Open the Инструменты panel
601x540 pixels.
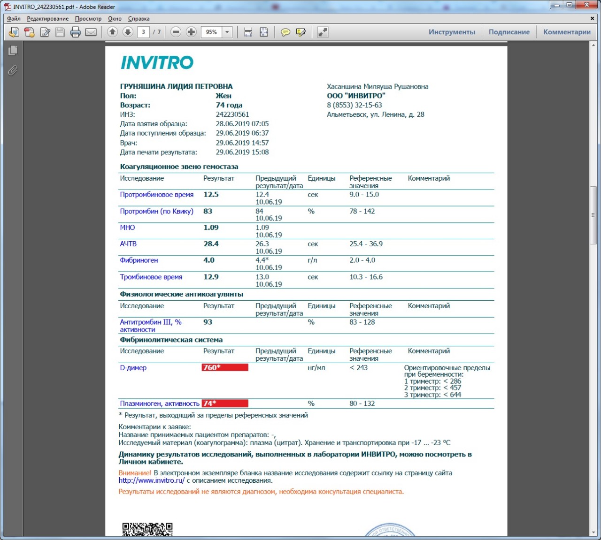tap(452, 32)
